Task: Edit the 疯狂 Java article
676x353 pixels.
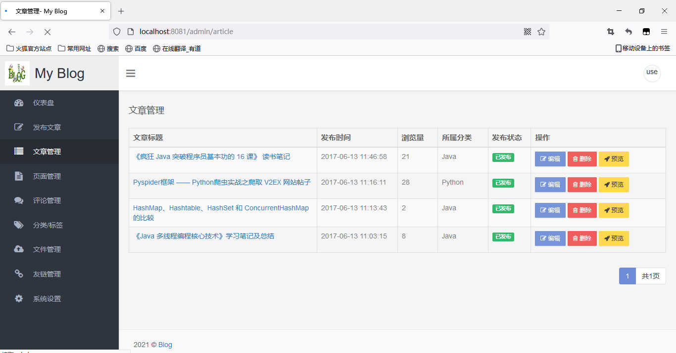Action: point(550,159)
